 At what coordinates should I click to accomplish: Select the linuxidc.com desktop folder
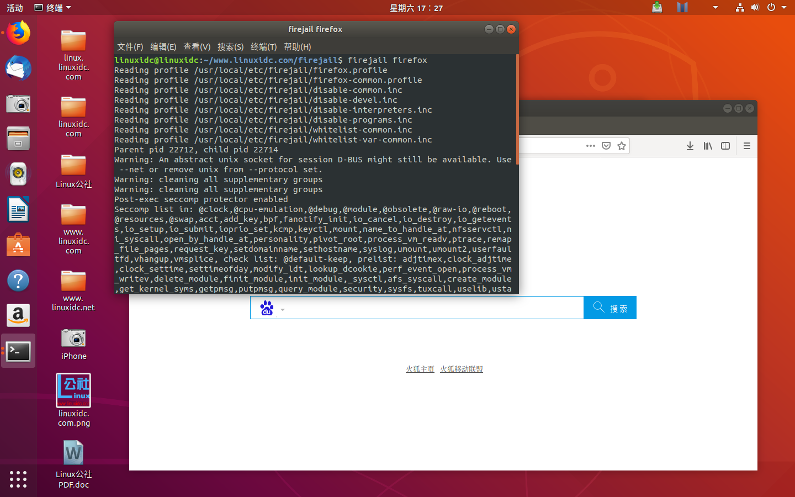(x=73, y=117)
